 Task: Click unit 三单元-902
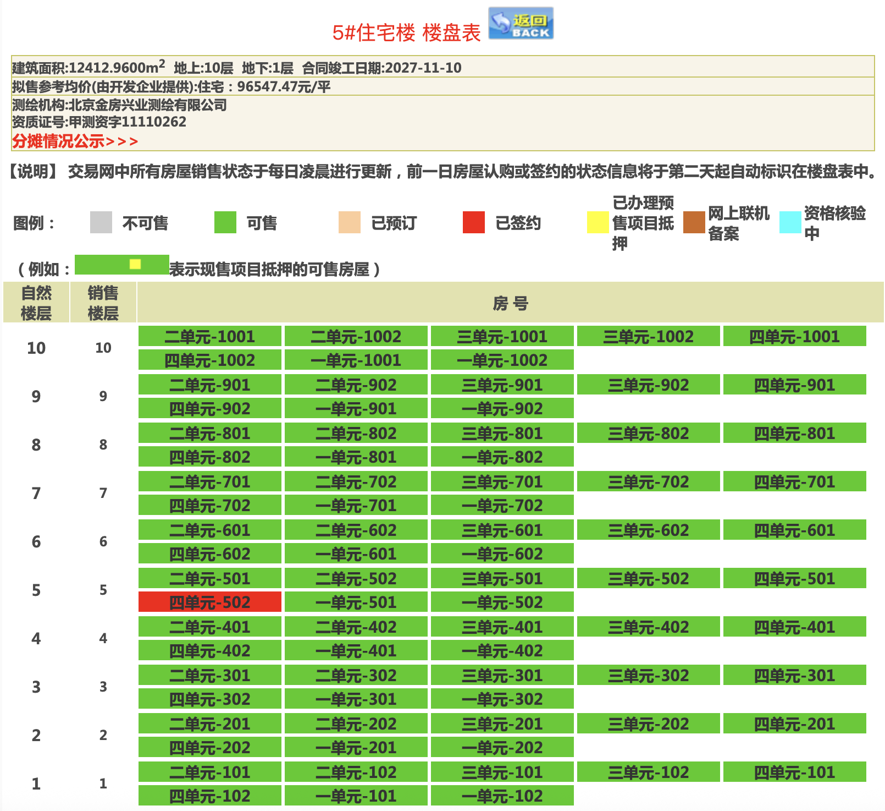pyautogui.click(x=648, y=385)
